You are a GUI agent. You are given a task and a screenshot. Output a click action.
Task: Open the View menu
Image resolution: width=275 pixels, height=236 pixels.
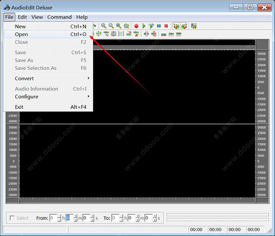37,17
